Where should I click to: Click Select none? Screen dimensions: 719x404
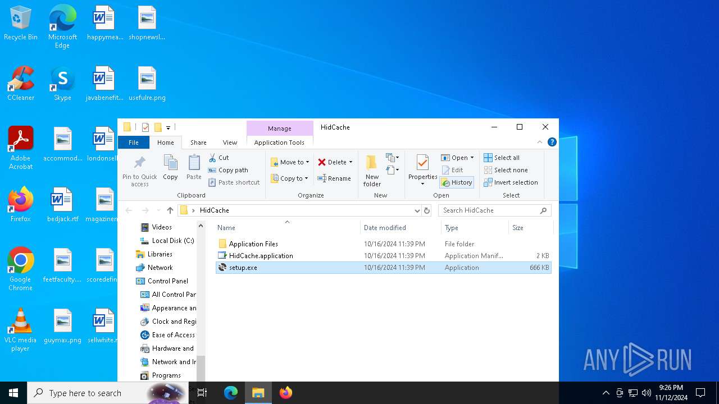[x=506, y=170]
